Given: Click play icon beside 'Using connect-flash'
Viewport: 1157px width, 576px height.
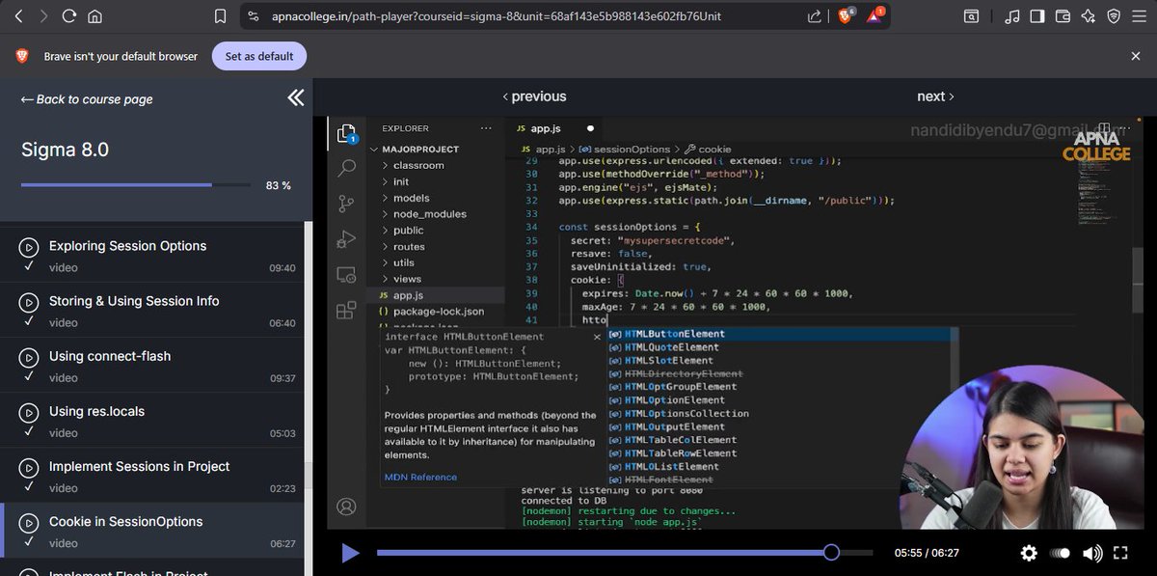Looking at the screenshot, I should tap(29, 357).
